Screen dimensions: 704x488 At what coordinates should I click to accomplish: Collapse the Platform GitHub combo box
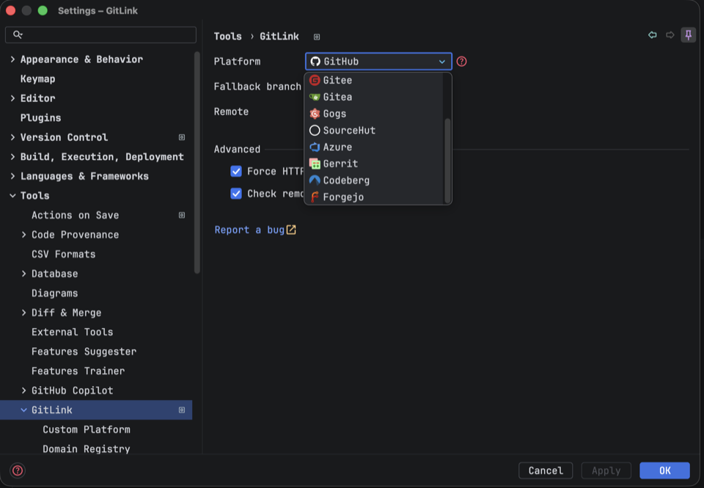(378, 62)
